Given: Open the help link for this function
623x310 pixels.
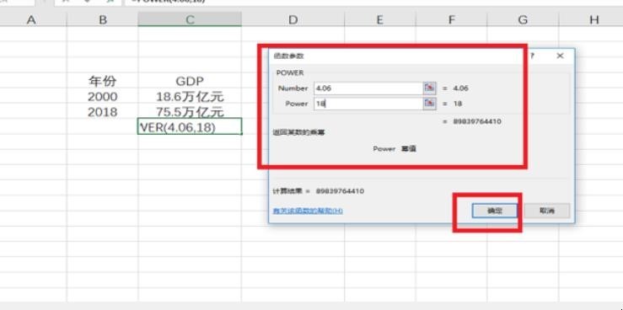Looking at the screenshot, I should 308,211.
